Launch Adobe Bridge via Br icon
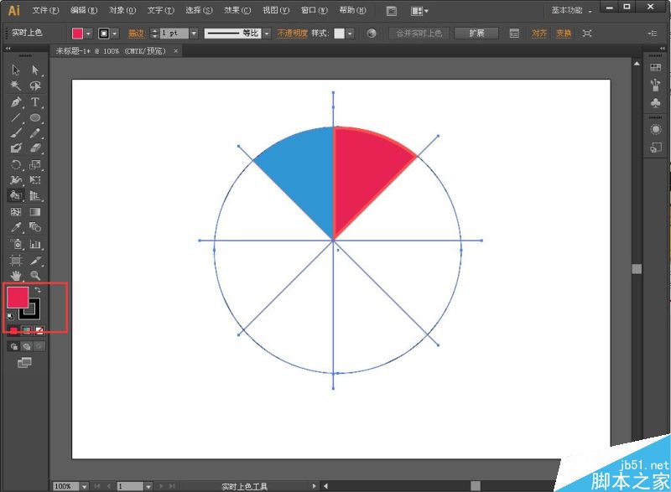Screen dimensions: 671x492 click(391, 11)
